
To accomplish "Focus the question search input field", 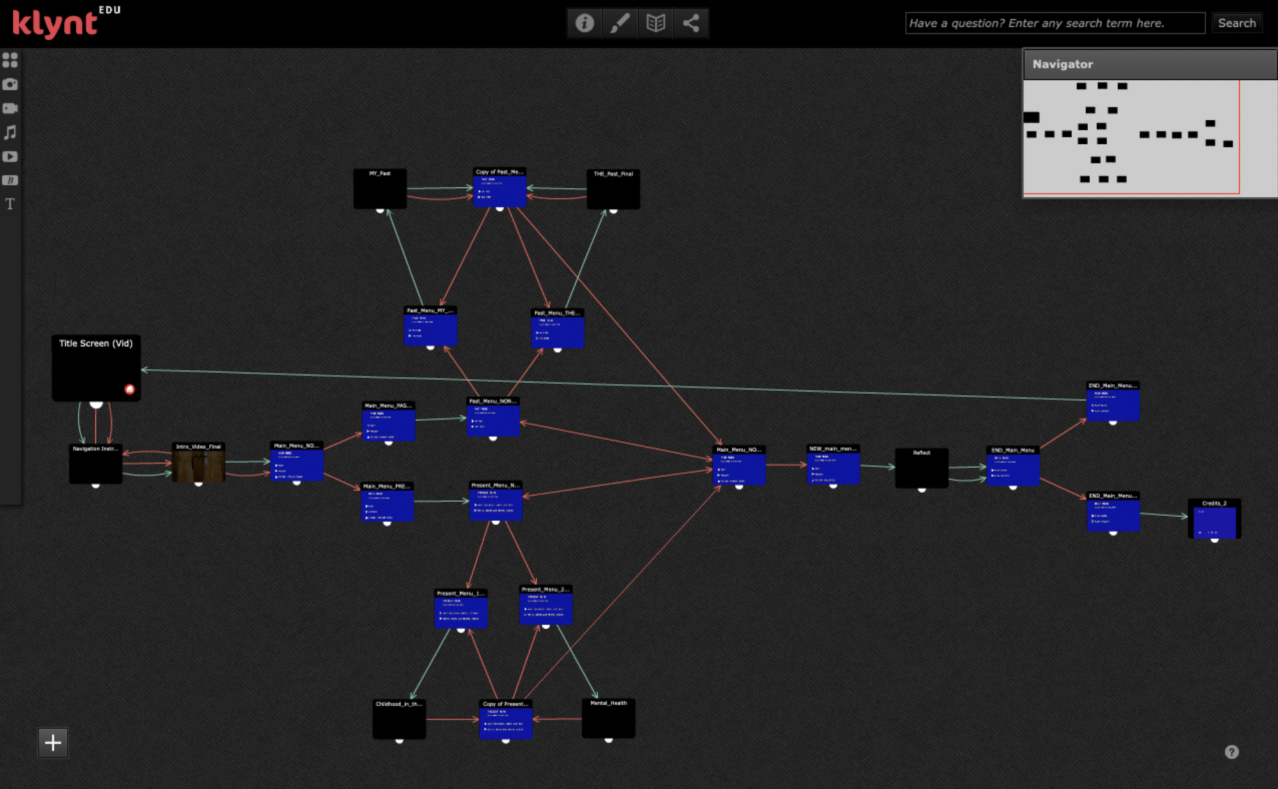I will pos(1055,23).
